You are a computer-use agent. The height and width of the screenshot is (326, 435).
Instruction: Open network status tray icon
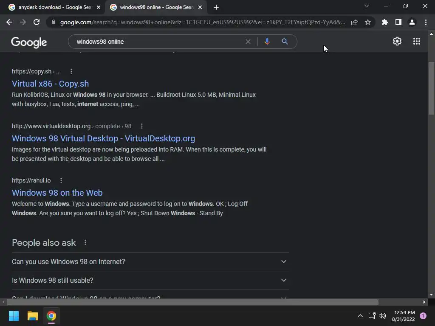coord(372,316)
